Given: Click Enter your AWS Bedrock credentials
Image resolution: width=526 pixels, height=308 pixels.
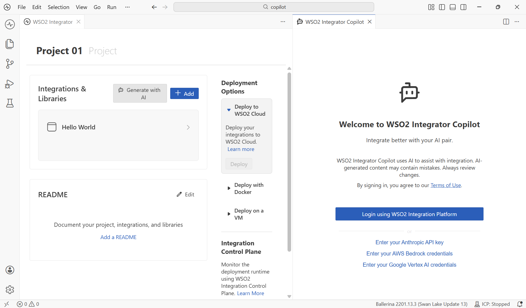Looking at the screenshot, I should [x=409, y=254].
